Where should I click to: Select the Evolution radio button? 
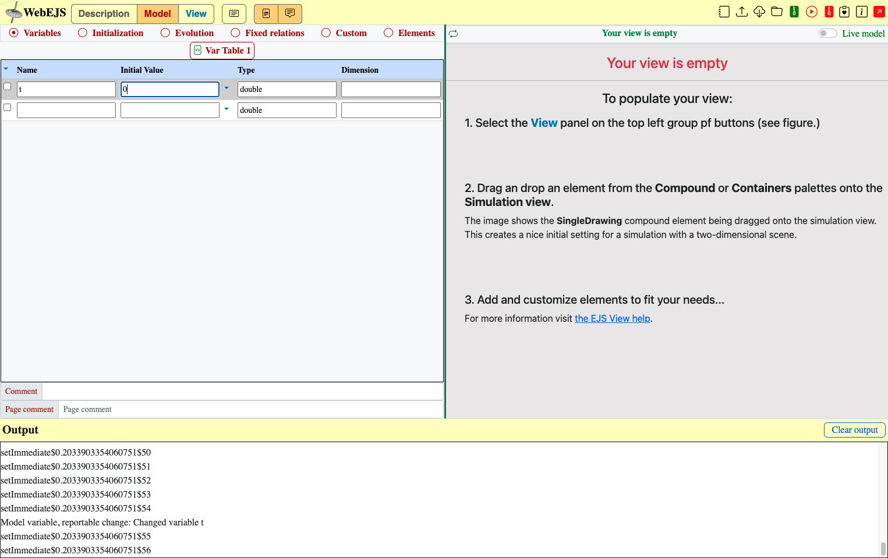click(x=165, y=33)
